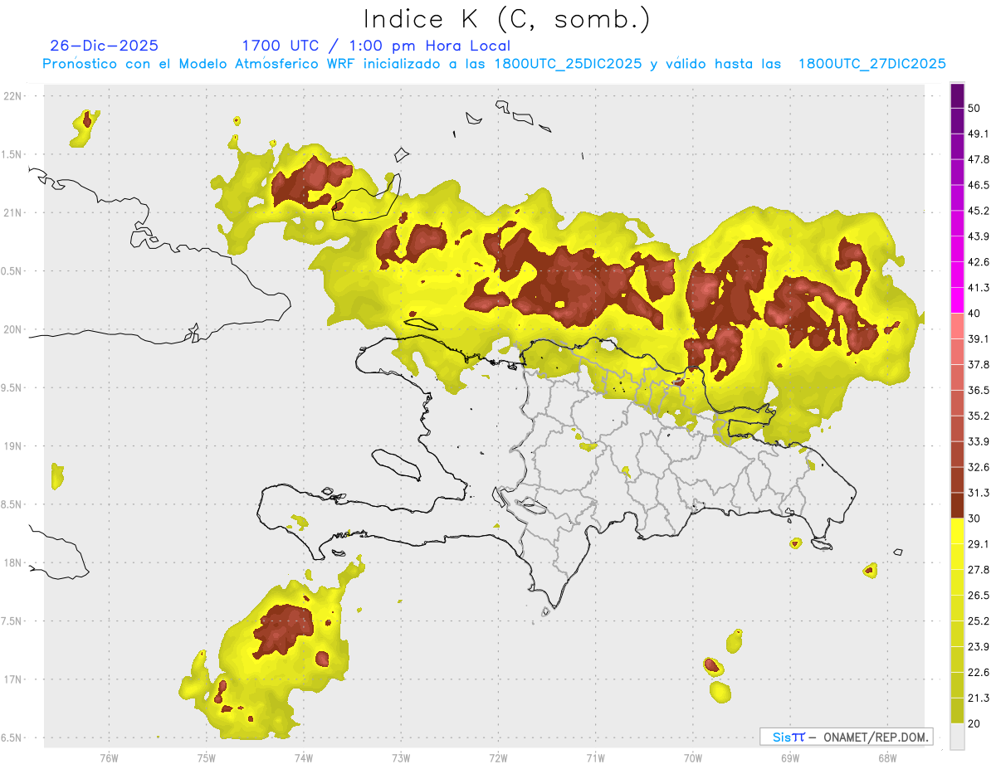Click the legend value '25.2'

[978, 621]
